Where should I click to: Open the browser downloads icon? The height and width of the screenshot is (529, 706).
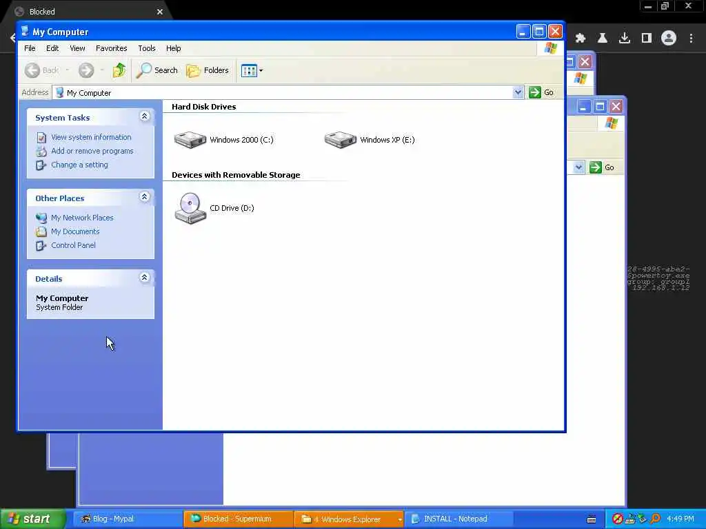625,39
